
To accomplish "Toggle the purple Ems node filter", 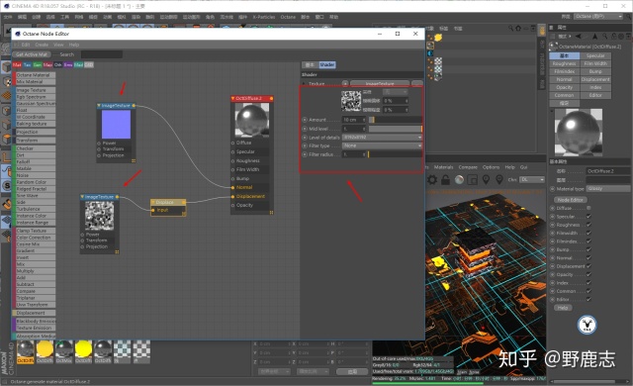I will [68, 64].
